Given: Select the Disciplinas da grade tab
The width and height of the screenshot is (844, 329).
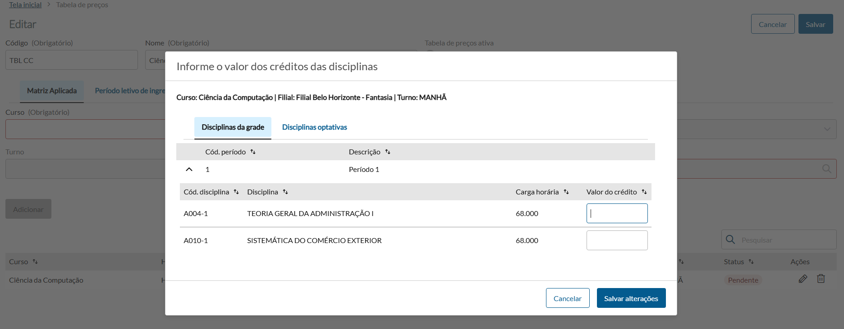Looking at the screenshot, I should pos(233,127).
